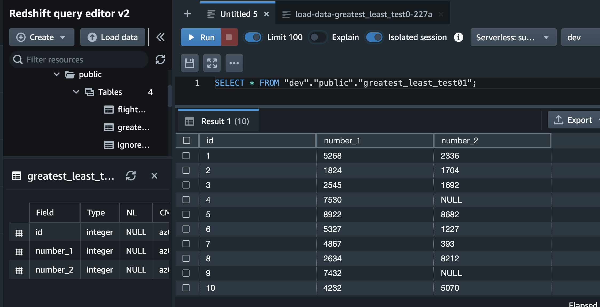Screen dimensions: 600x307
Task: Click the number_1 value 8922
Action: click(x=332, y=214)
